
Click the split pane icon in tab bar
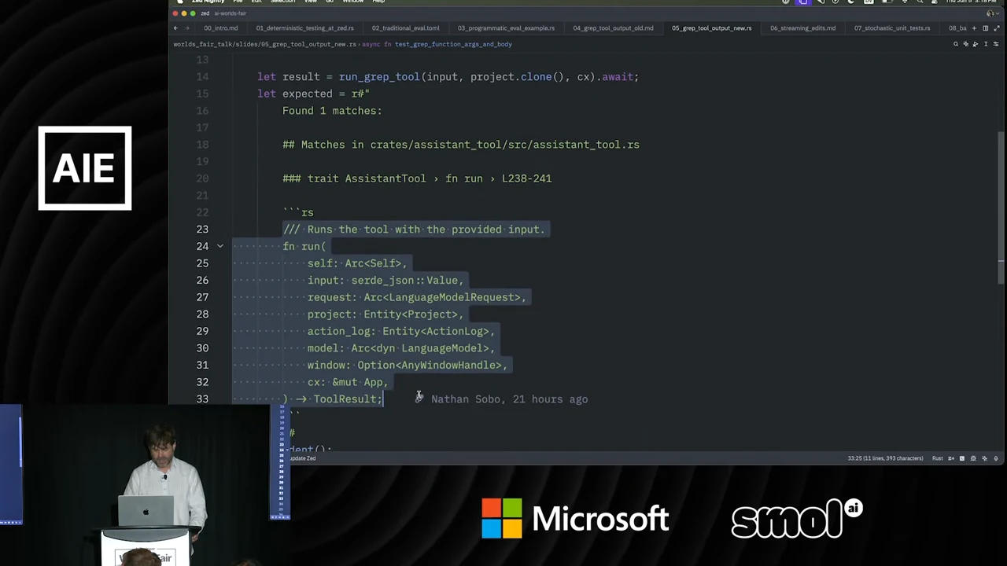(985, 28)
